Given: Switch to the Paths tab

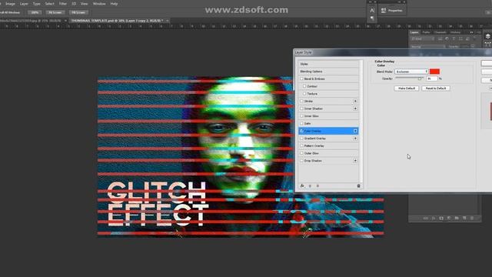Looking at the screenshot, I should 426,32.
